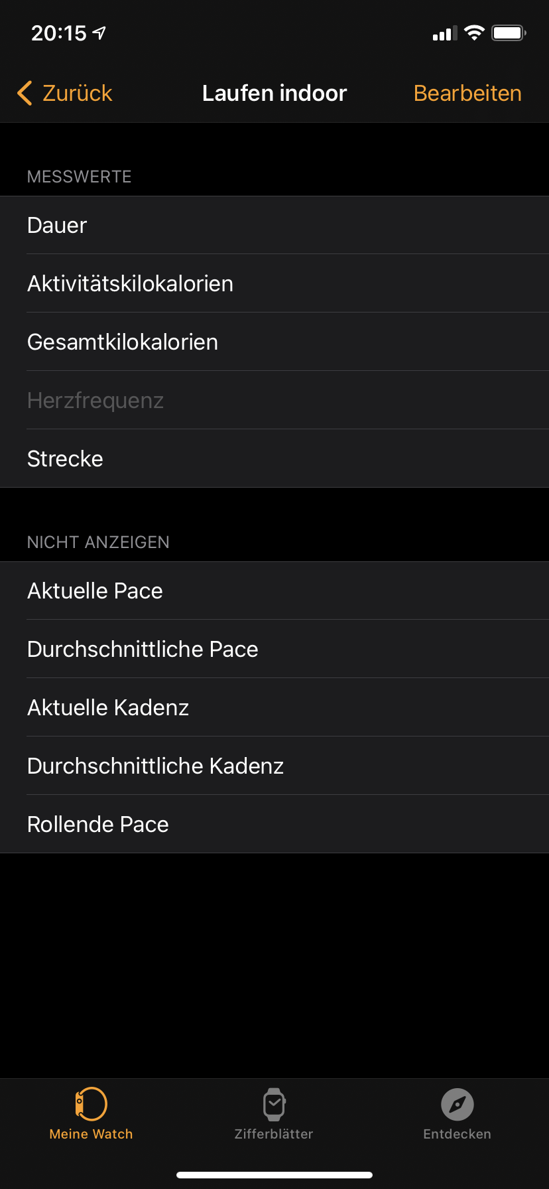The width and height of the screenshot is (549, 1189).
Task: Tap the home indicator bar
Action: click(274, 1175)
